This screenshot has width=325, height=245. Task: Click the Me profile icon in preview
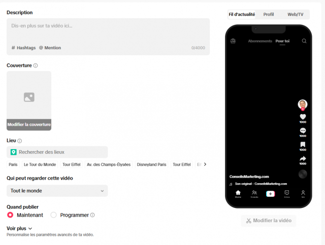click(303, 194)
